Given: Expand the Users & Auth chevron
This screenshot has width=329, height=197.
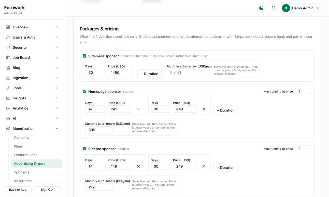Looking at the screenshot, I should coord(57,37).
